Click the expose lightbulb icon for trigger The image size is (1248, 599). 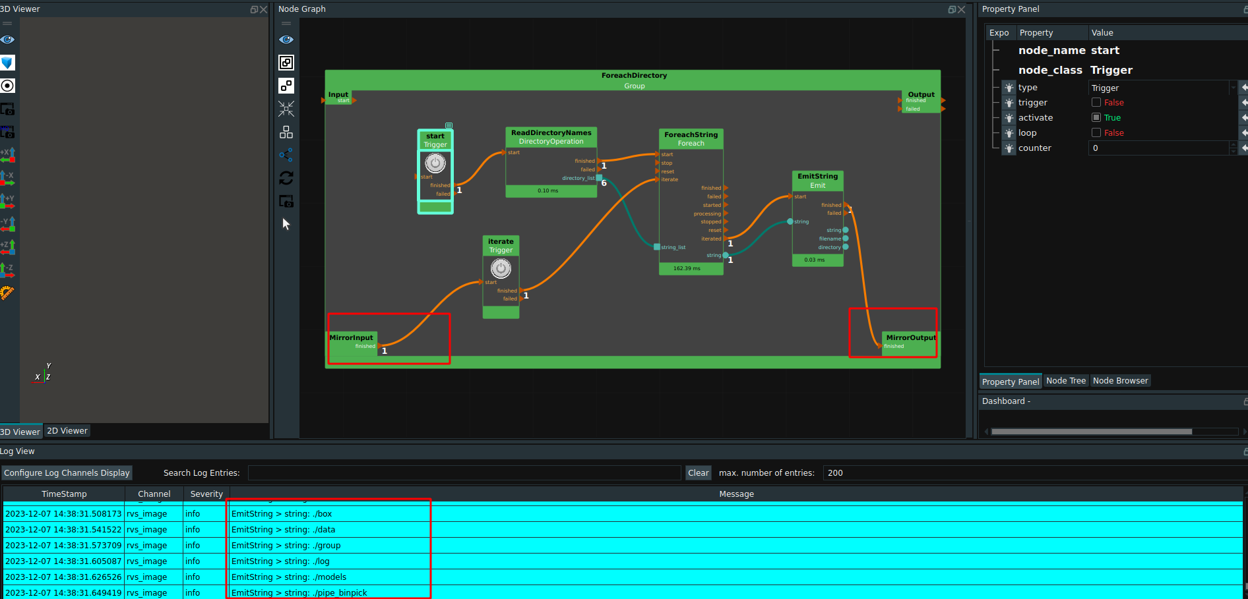[x=1009, y=103]
